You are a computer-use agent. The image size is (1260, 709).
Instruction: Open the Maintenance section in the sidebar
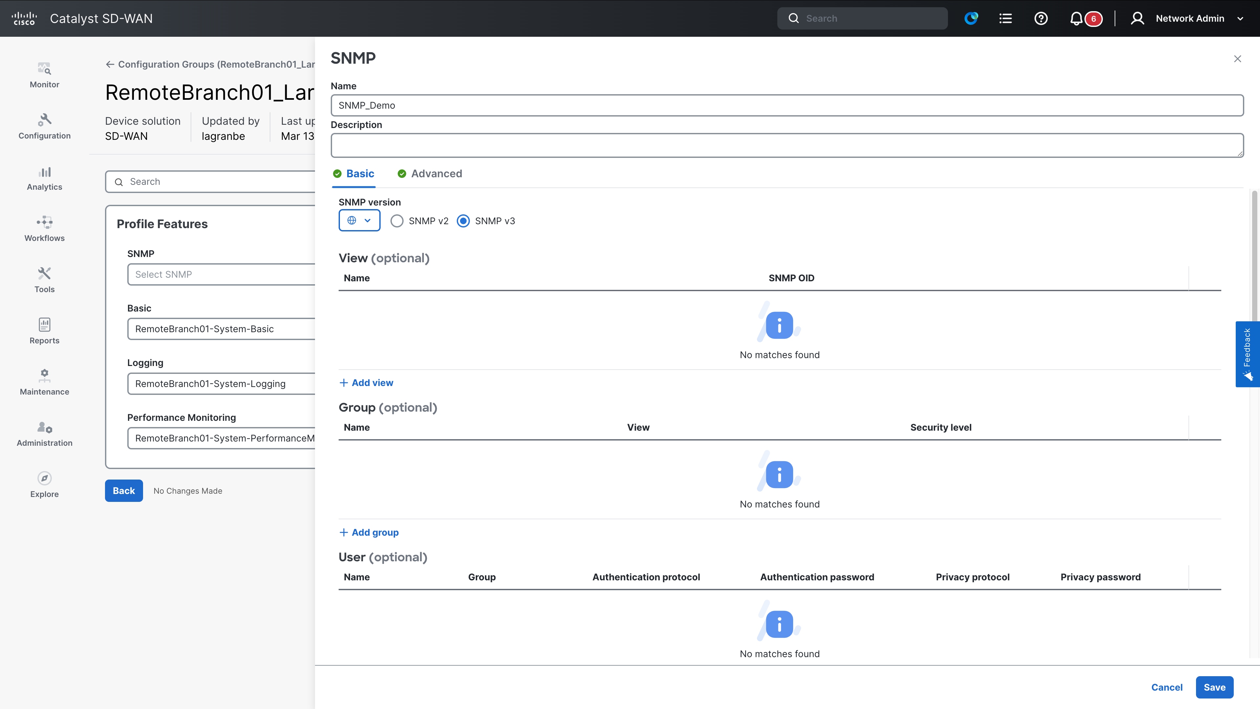coord(44,382)
